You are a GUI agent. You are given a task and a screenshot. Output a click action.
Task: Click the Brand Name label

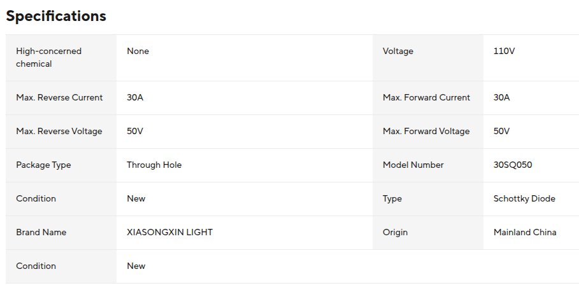(41, 232)
